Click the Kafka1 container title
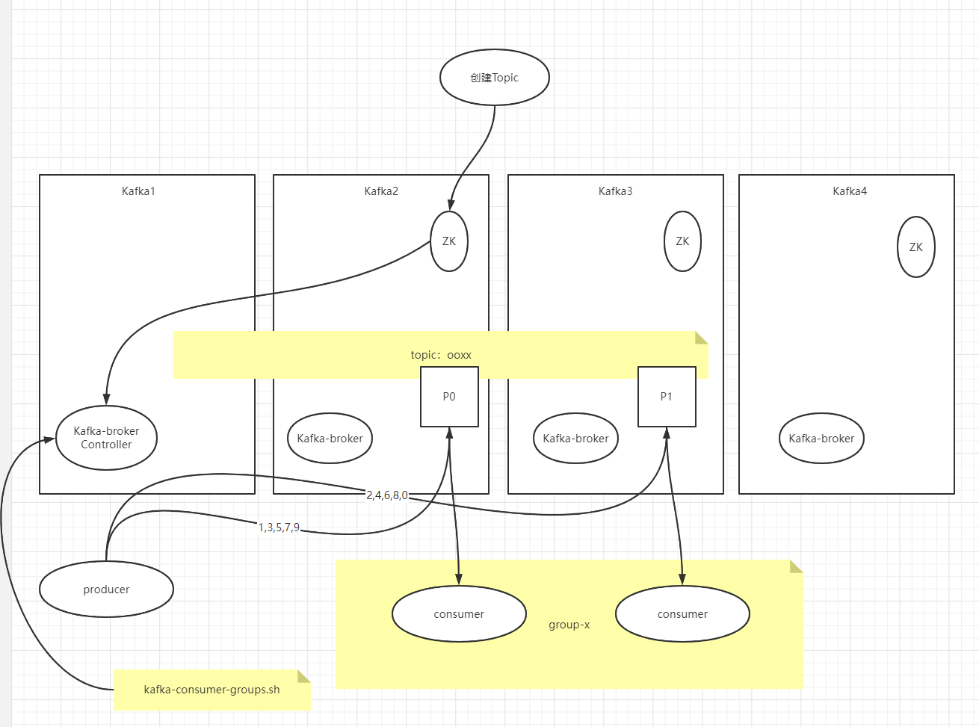 point(138,191)
